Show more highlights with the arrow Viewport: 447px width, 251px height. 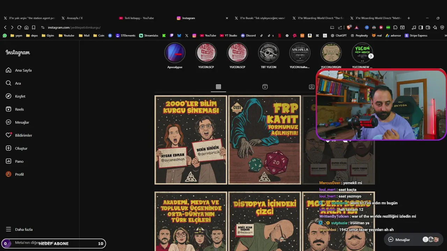pyautogui.click(x=371, y=56)
